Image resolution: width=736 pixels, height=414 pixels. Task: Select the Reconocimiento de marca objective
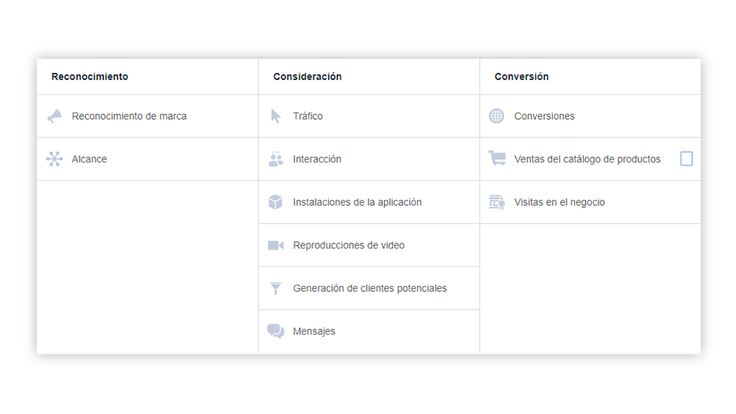pyautogui.click(x=129, y=116)
